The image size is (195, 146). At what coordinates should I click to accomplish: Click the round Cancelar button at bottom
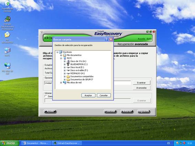pos(110,111)
